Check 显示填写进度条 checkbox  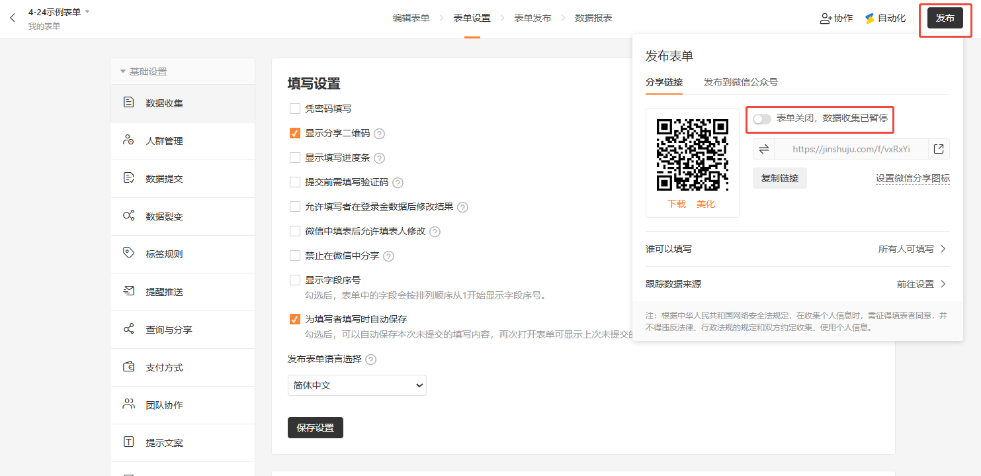point(295,158)
